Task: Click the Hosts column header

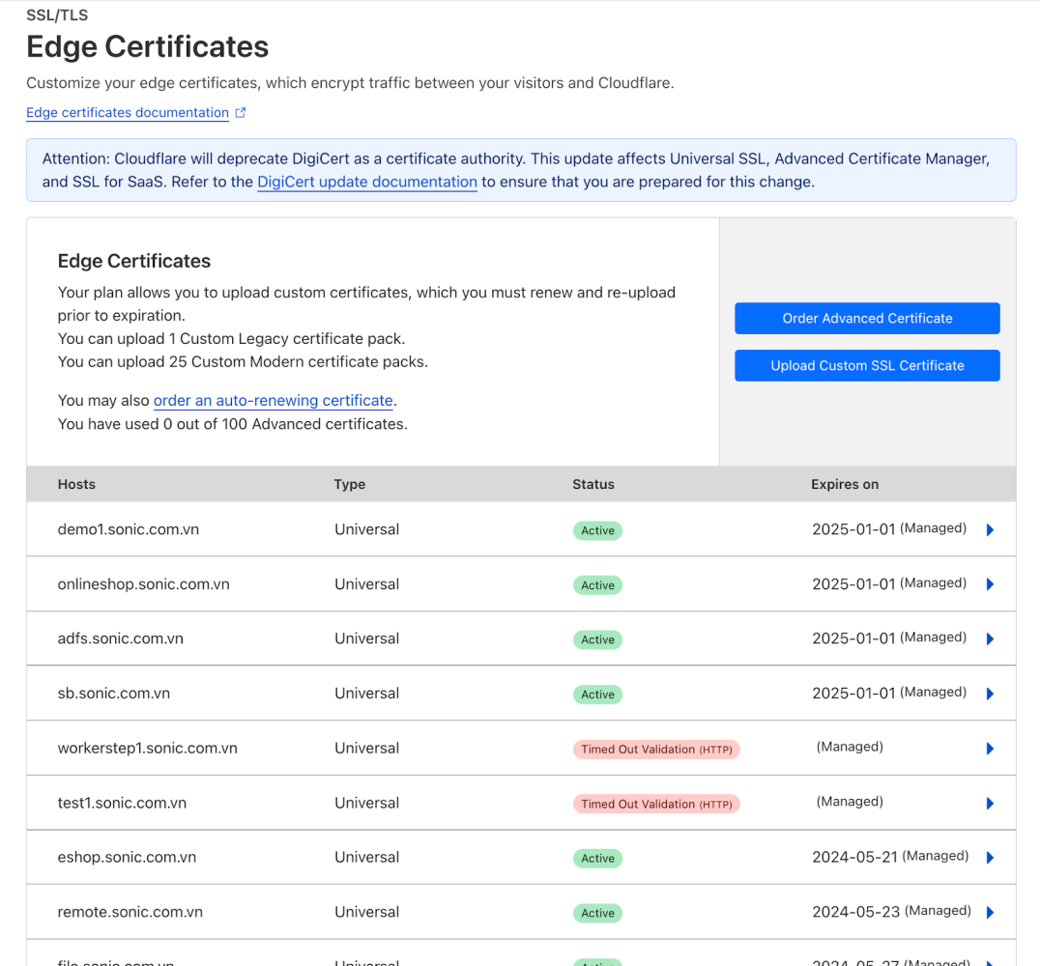Action: coord(76,484)
